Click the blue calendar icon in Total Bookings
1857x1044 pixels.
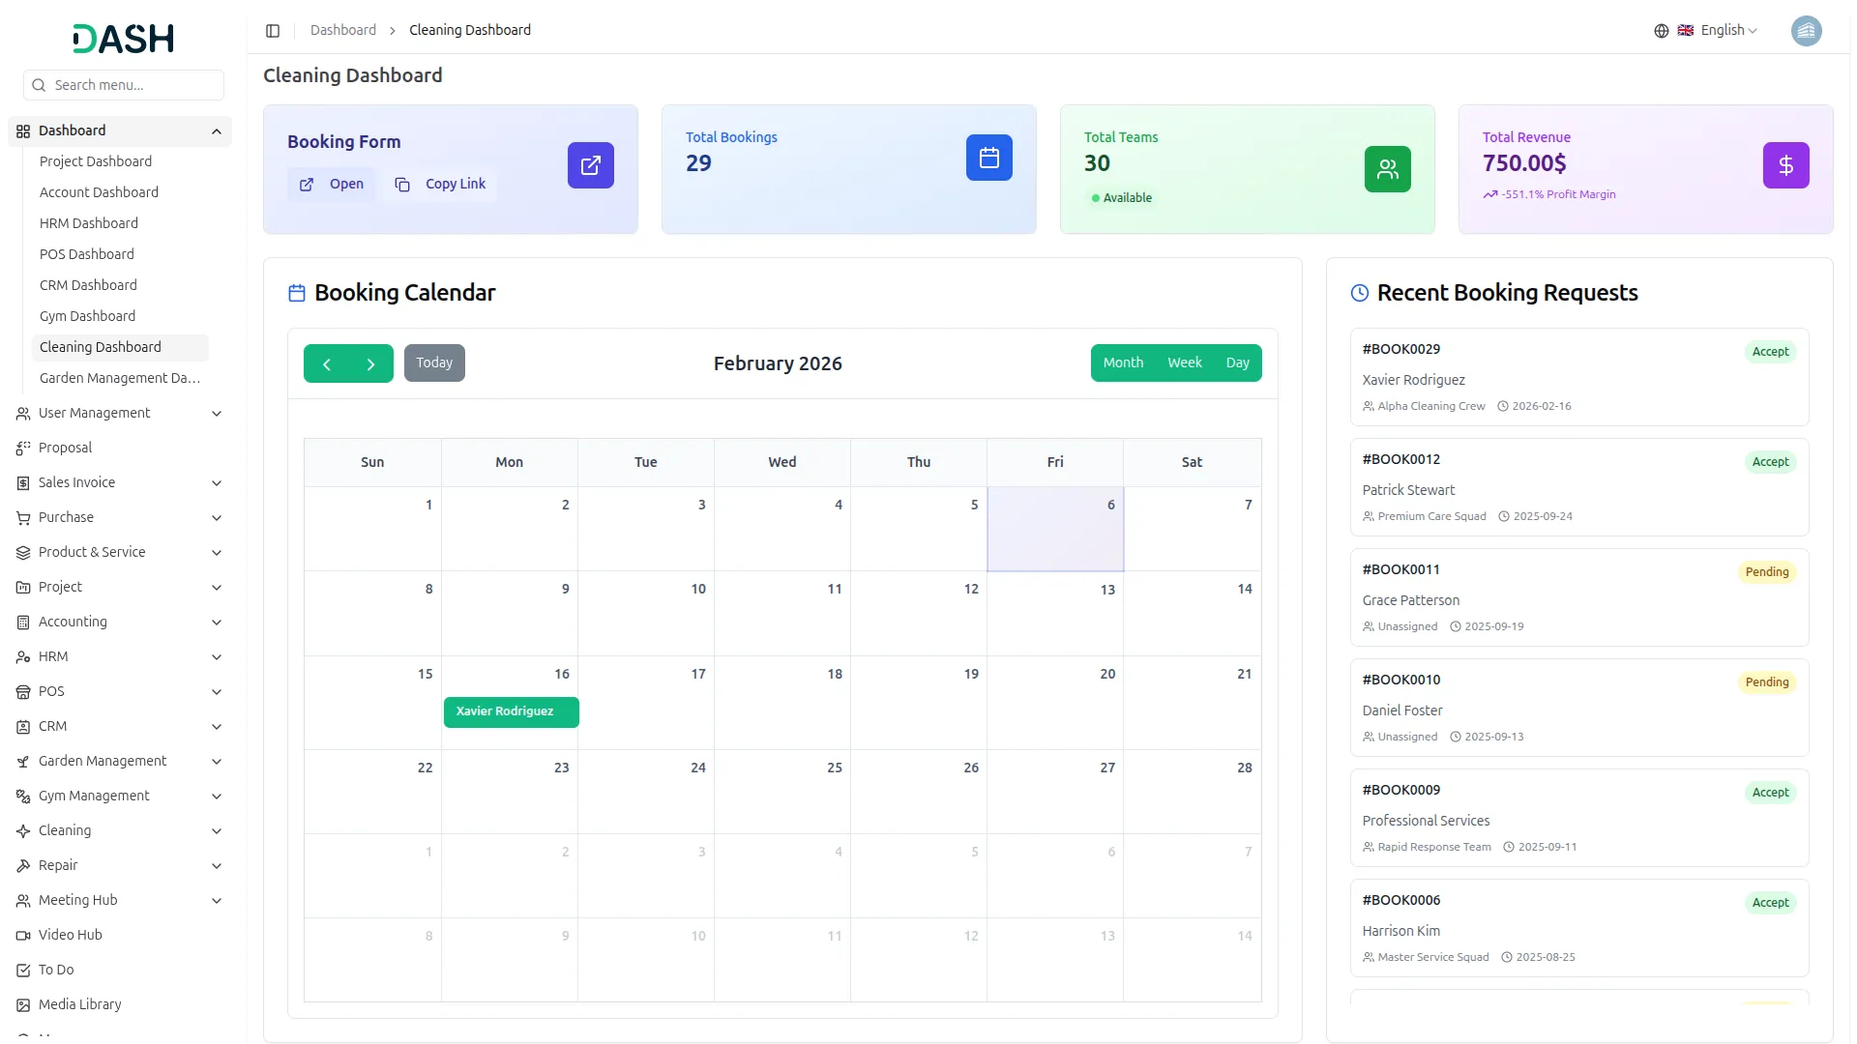(988, 158)
